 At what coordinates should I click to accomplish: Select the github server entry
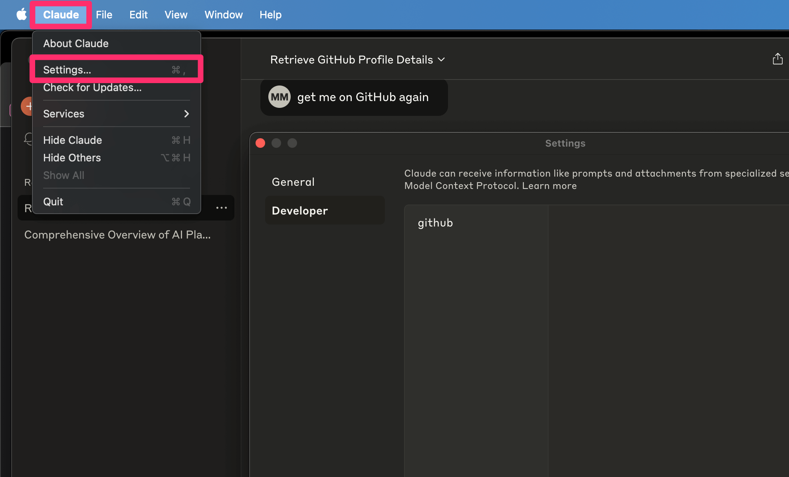click(x=435, y=223)
